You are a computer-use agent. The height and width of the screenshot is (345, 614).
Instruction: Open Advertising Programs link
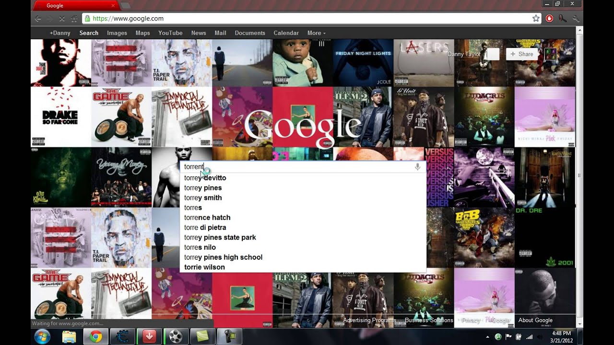pyautogui.click(x=369, y=320)
